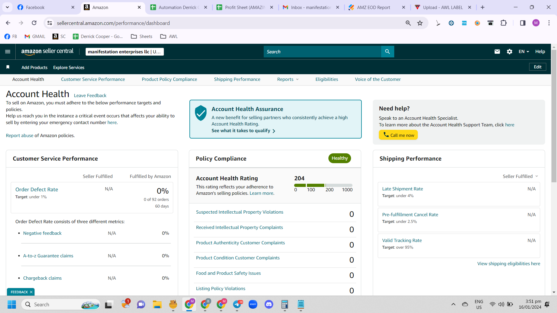Bookmark this page with the star icon
This screenshot has height=313, width=557.
(x=420, y=23)
